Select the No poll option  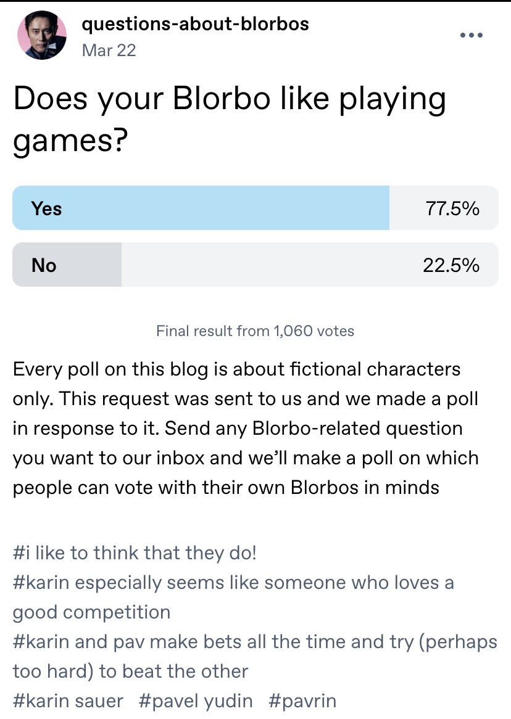(x=255, y=265)
